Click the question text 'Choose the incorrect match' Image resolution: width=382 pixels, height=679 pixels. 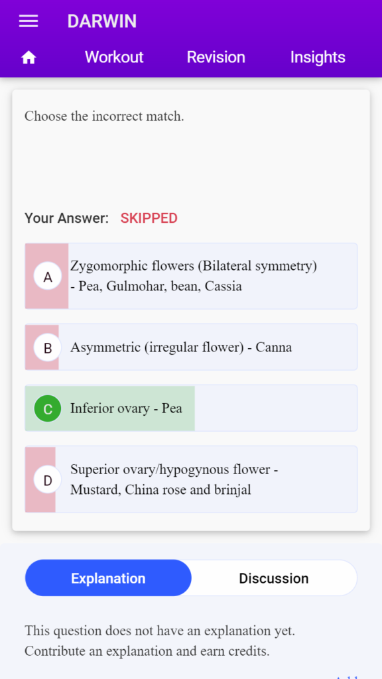point(104,116)
